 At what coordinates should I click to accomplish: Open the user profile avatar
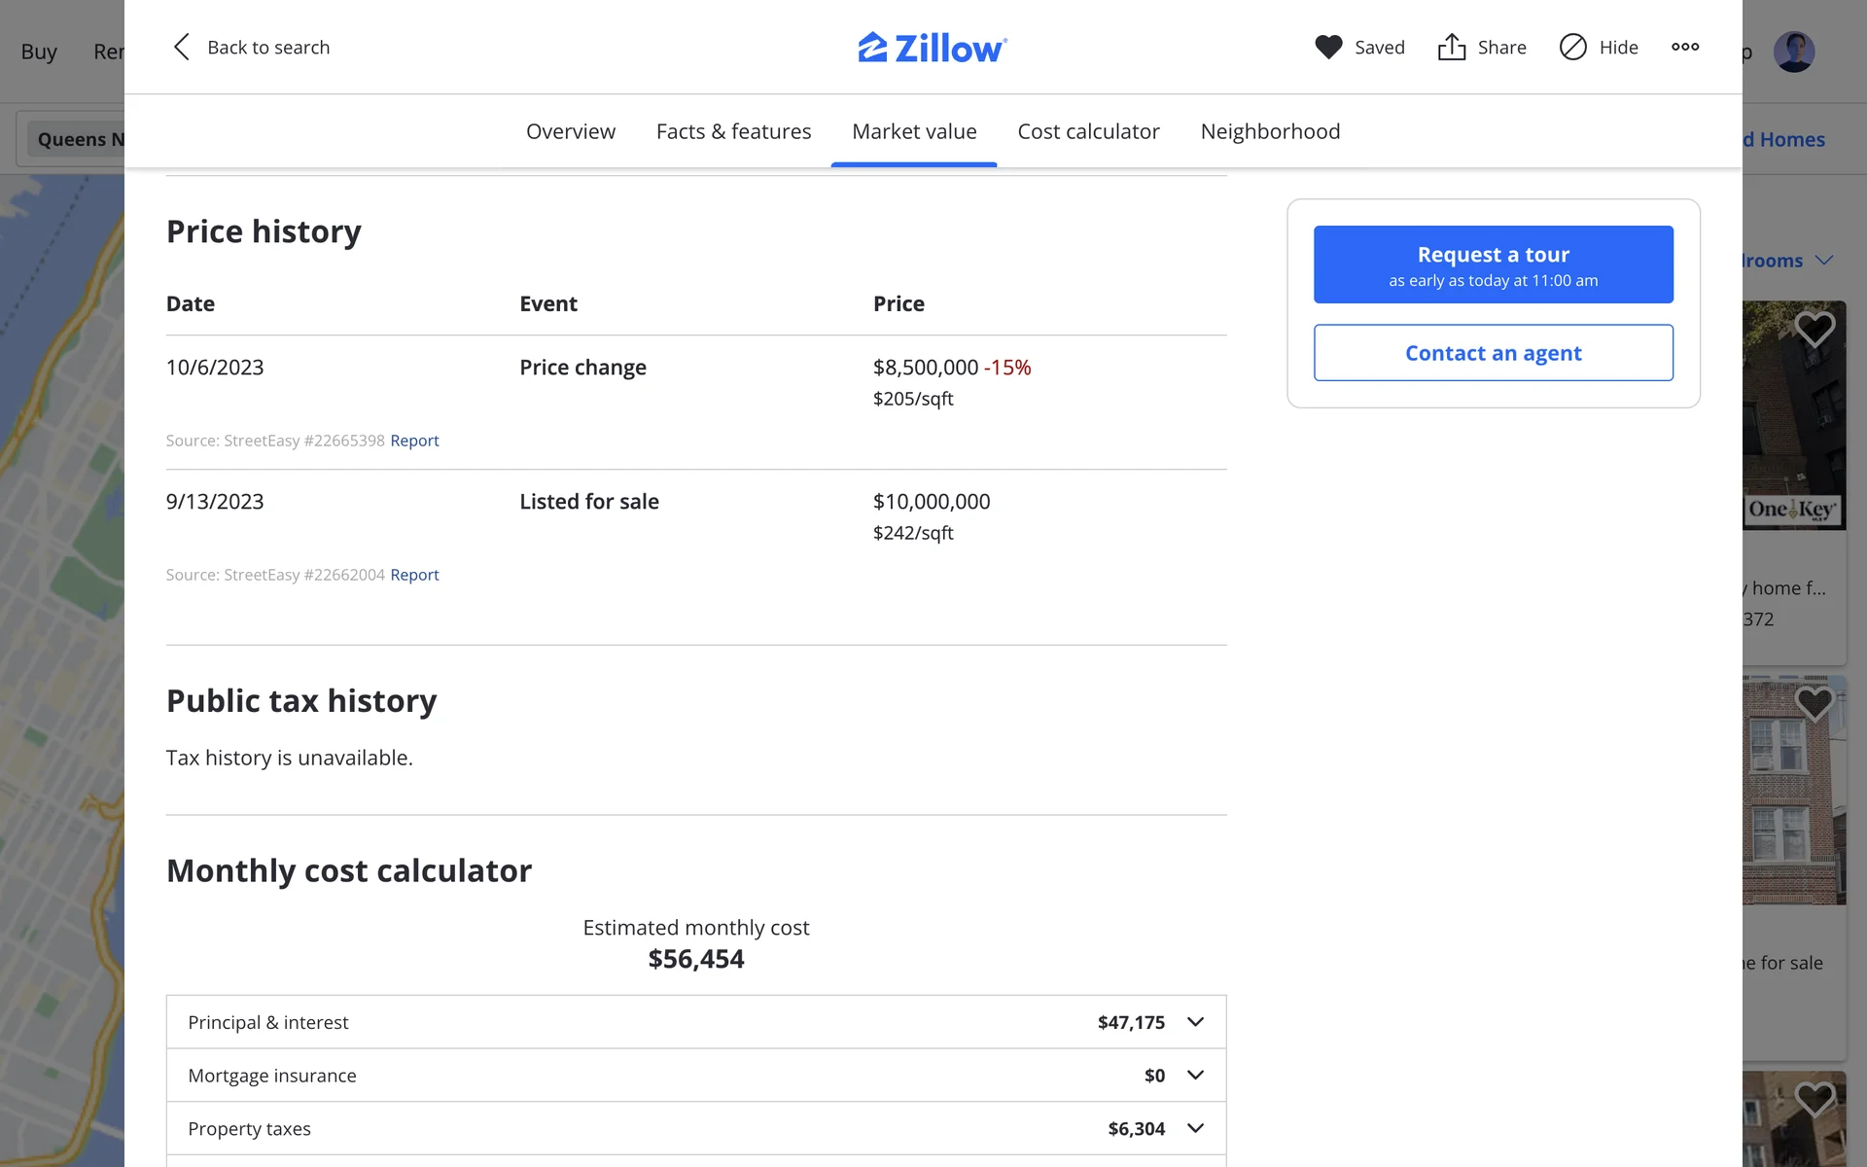click(1793, 52)
